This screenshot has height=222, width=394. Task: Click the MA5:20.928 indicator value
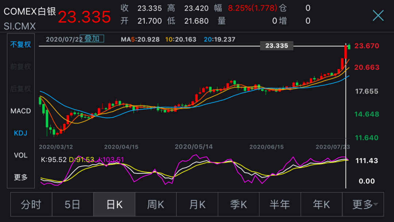(140, 39)
